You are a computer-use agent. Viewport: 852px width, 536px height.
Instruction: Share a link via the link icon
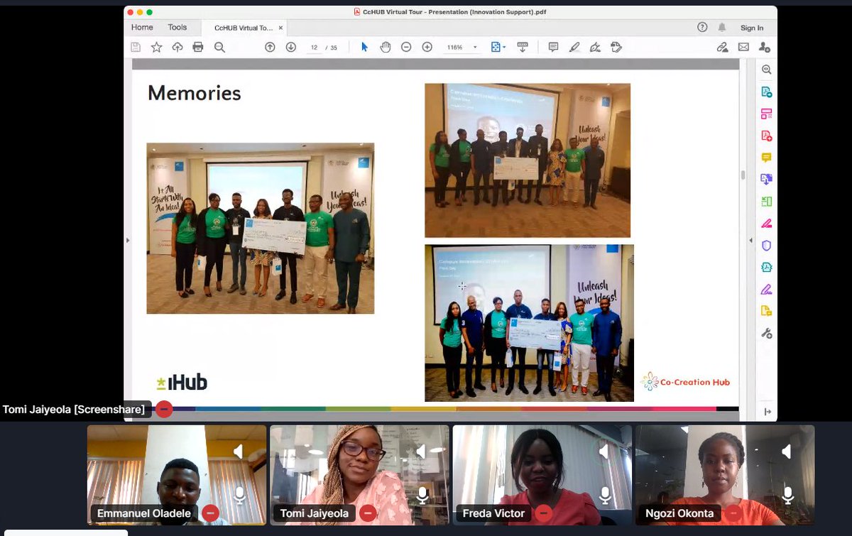coord(722,47)
